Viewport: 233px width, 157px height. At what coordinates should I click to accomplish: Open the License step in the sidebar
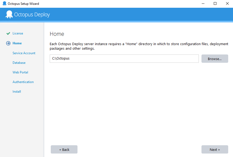[x=18, y=33]
